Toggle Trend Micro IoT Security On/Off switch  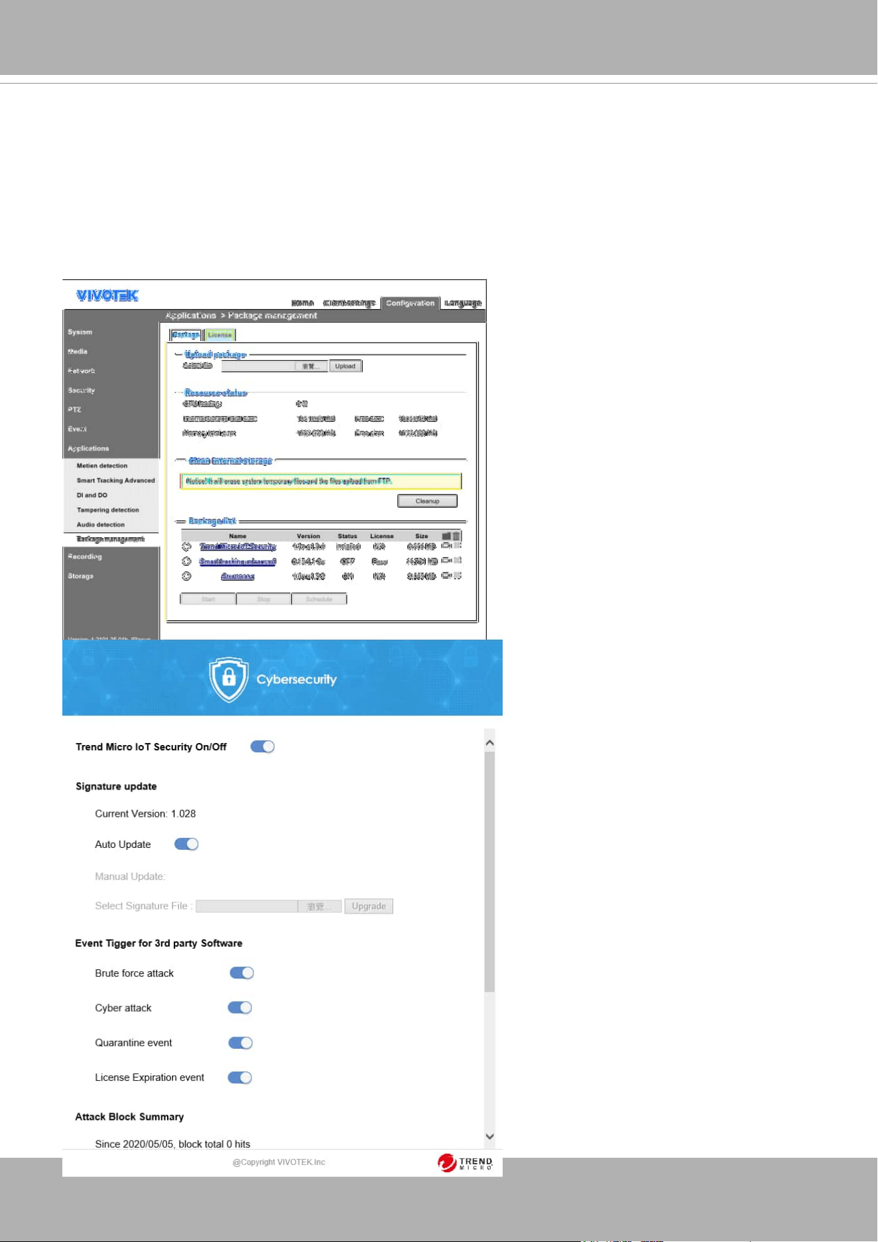tap(263, 746)
